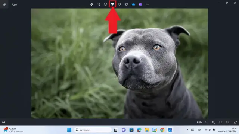Click the dog photo
Screen dimensions: 239x134
(119, 63)
